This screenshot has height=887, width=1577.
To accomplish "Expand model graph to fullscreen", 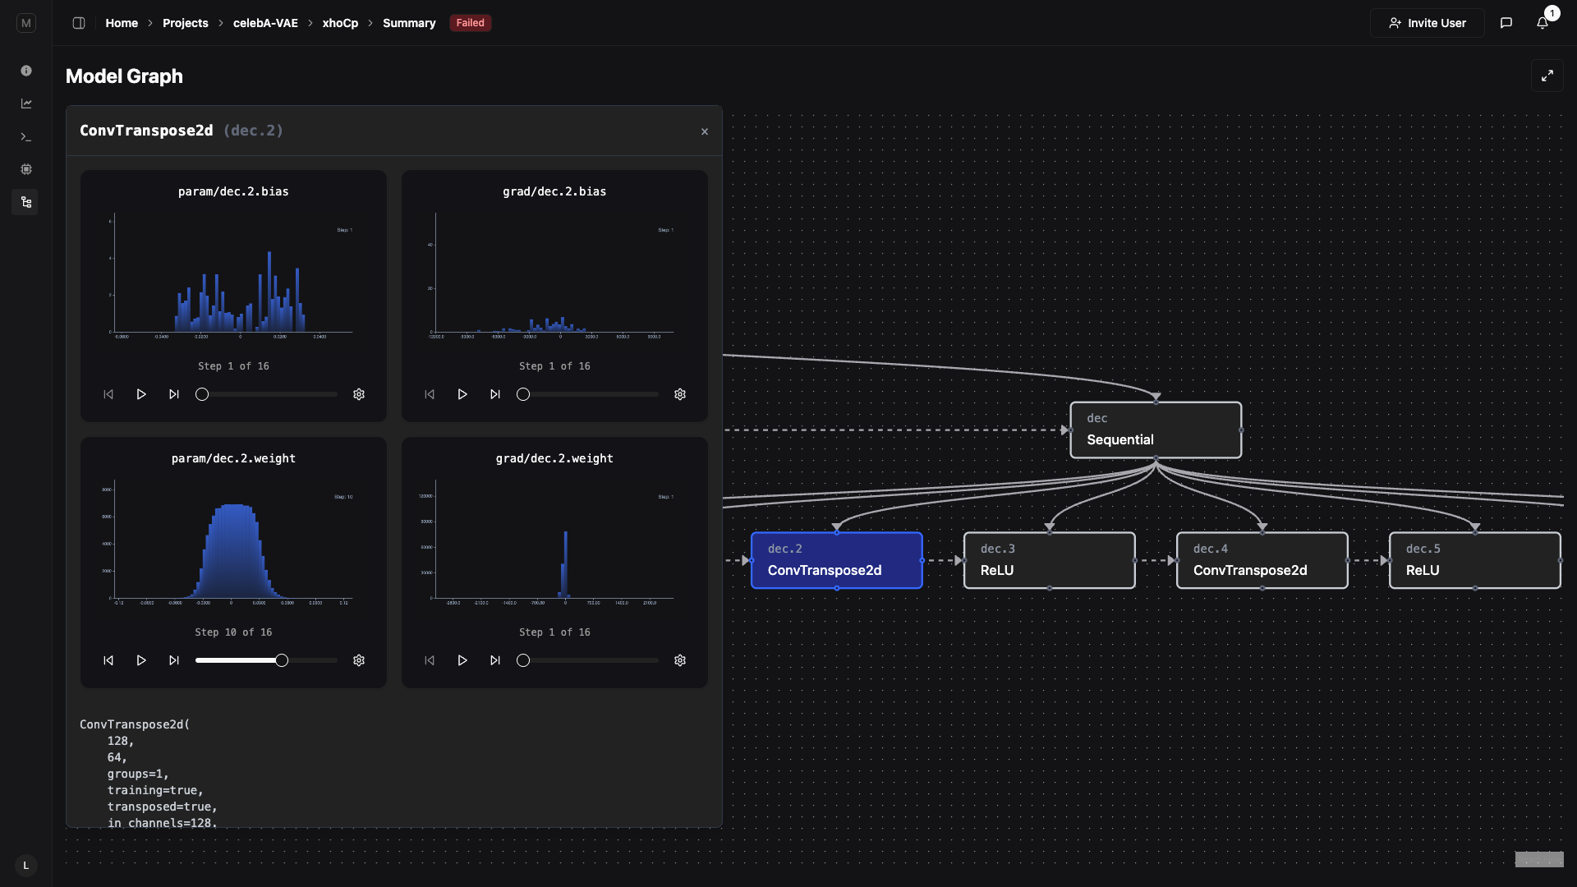I will [x=1547, y=76].
